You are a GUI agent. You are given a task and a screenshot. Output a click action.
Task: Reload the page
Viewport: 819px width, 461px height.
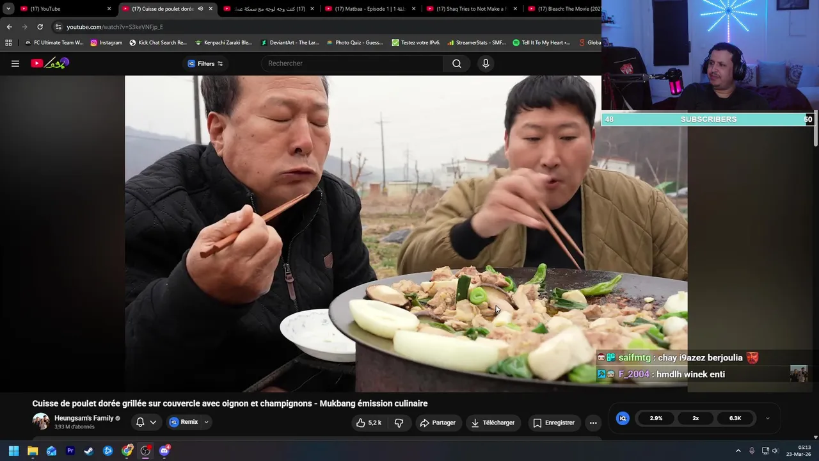coord(40,27)
